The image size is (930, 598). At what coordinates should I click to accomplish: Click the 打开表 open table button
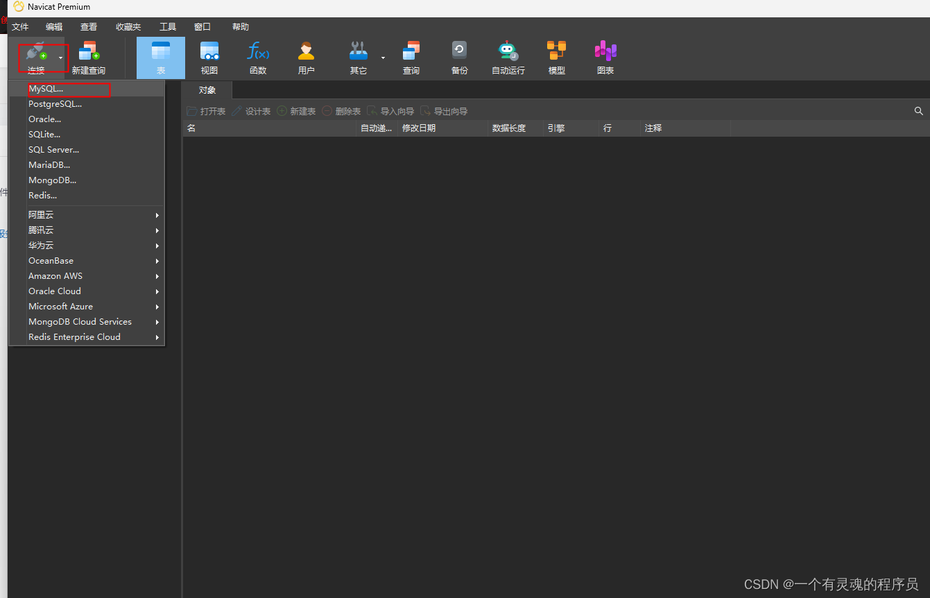point(206,111)
